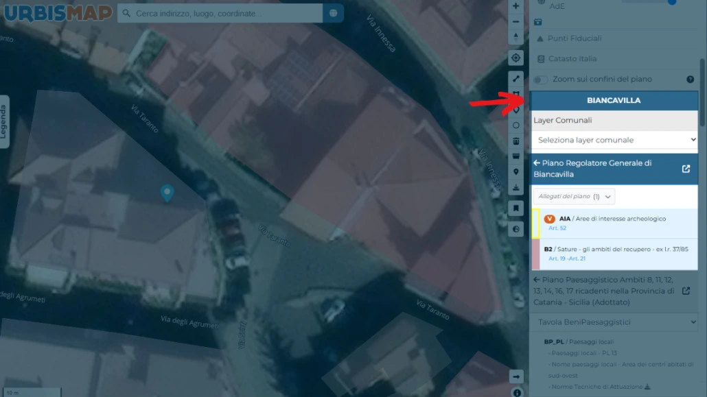Open the Piano Regolatore Generale external link icon
This screenshot has width=707, height=397.
pyautogui.click(x=686, y=169)
